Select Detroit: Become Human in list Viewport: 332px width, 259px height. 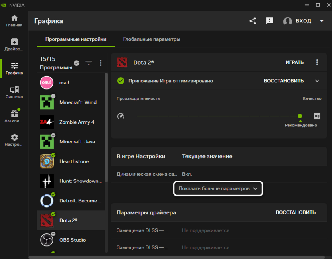tap(71, 201)
